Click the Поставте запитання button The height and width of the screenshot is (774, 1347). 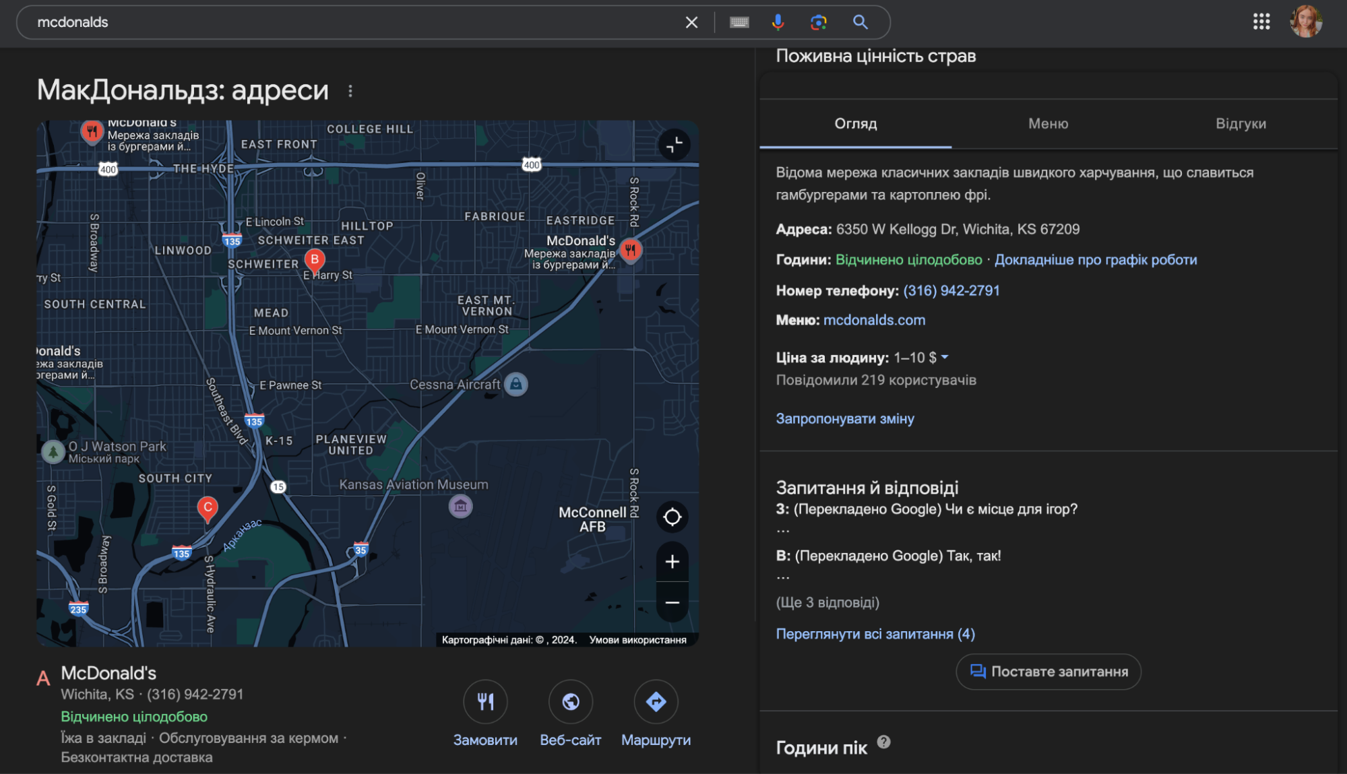(1048, 672)
